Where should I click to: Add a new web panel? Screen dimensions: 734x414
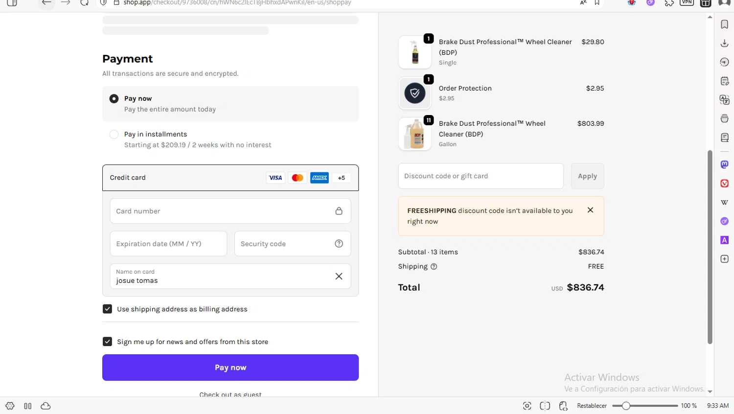pos(724,259)
